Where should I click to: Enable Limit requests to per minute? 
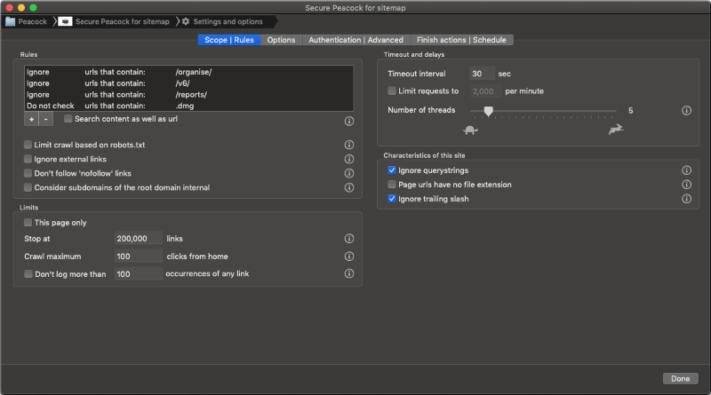tap(392, 91)
